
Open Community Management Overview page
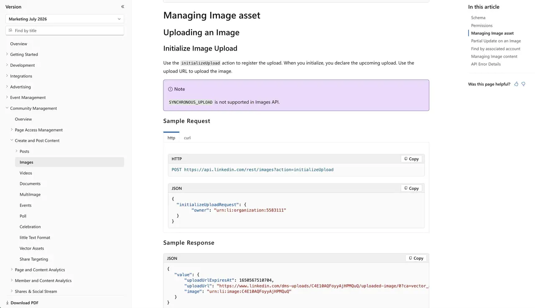[23, 119]
